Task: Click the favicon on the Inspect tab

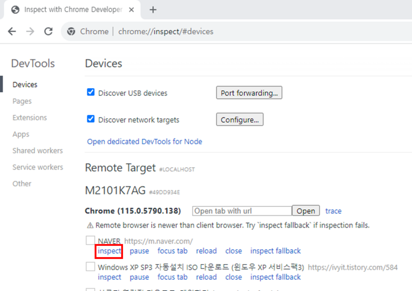Action: pos(14,9)
